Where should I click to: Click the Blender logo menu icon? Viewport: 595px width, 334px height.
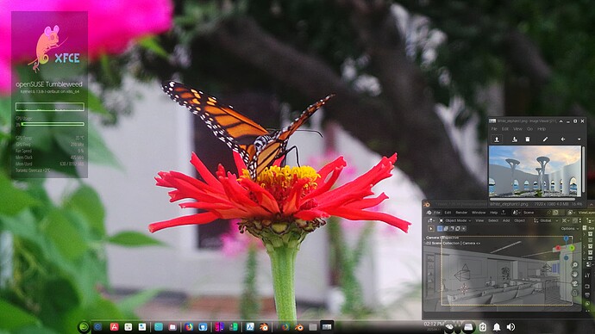429,213
